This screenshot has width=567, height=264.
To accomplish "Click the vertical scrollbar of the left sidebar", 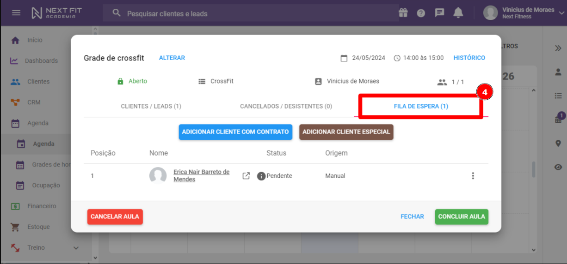I will click(x=95, y=143).
